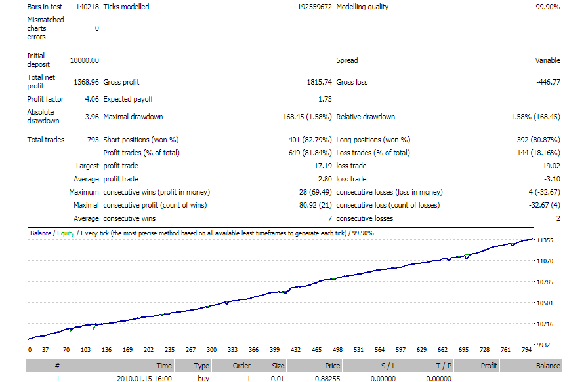Select the Loss trades value 144 (18.16%)
The image size is (588, 382).
click(539, 153)
